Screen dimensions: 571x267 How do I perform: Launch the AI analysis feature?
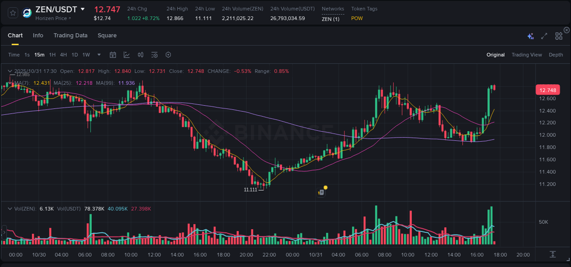530,35
